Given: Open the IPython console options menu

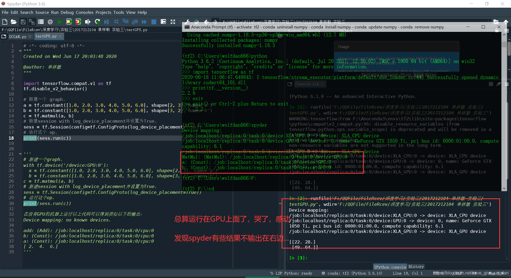Looking at the screenshot, I should click(507, 84).
